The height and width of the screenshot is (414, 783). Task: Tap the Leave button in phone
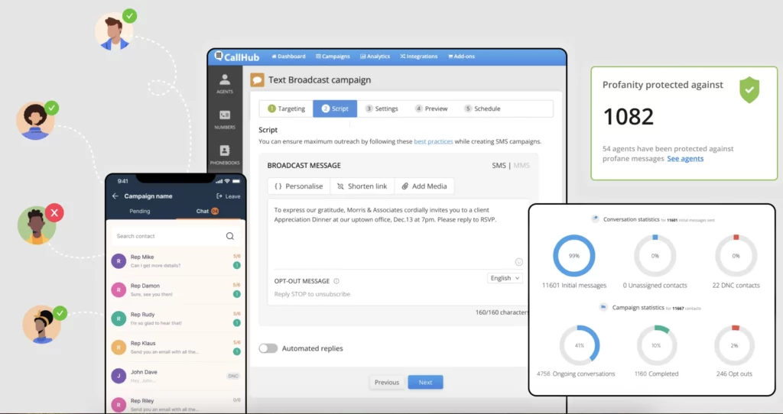point(228,196)
